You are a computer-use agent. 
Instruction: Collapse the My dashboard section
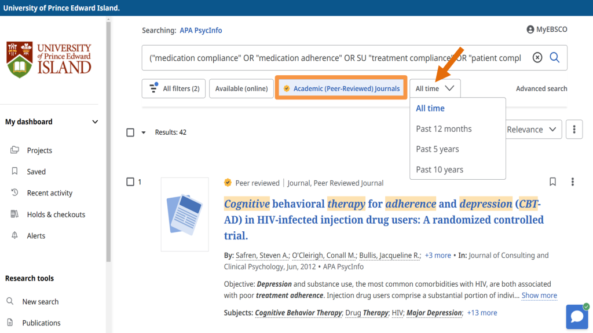point(95,122)
